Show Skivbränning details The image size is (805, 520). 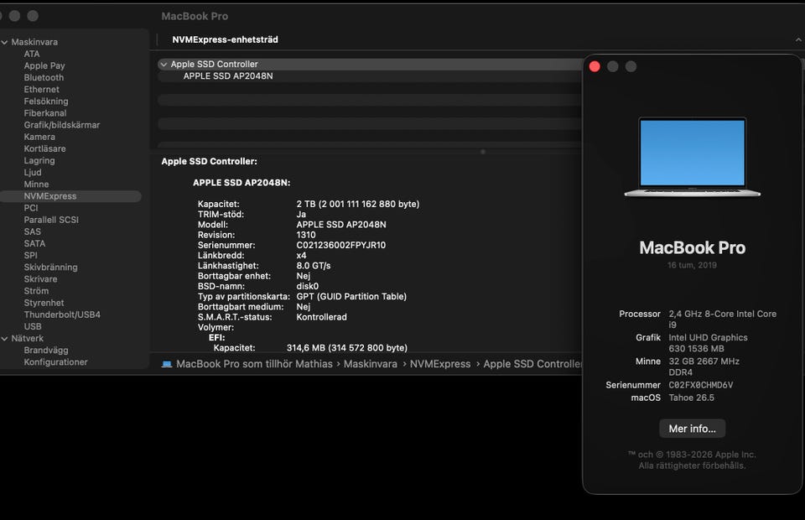click(51, 267)
